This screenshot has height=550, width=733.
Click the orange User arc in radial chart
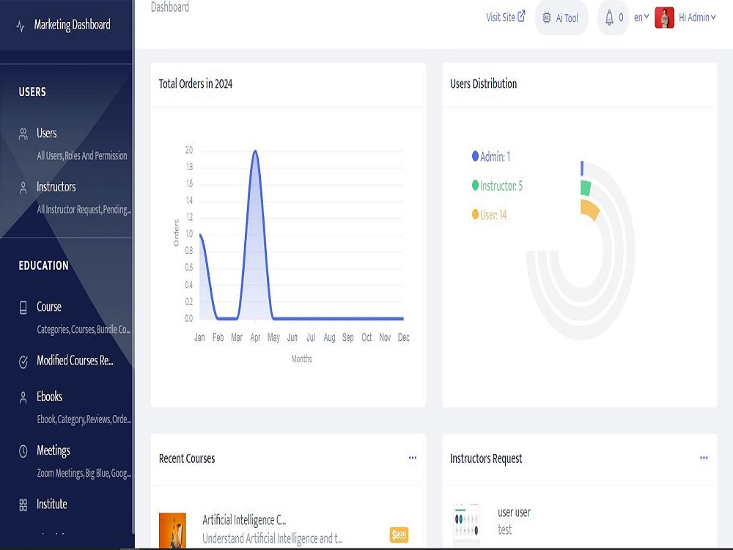[x=589, y=210]
